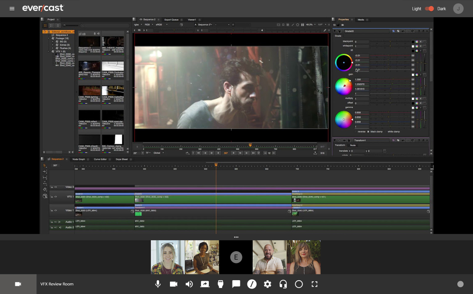Mute the microphone in the toolbar

coord(158,284)
